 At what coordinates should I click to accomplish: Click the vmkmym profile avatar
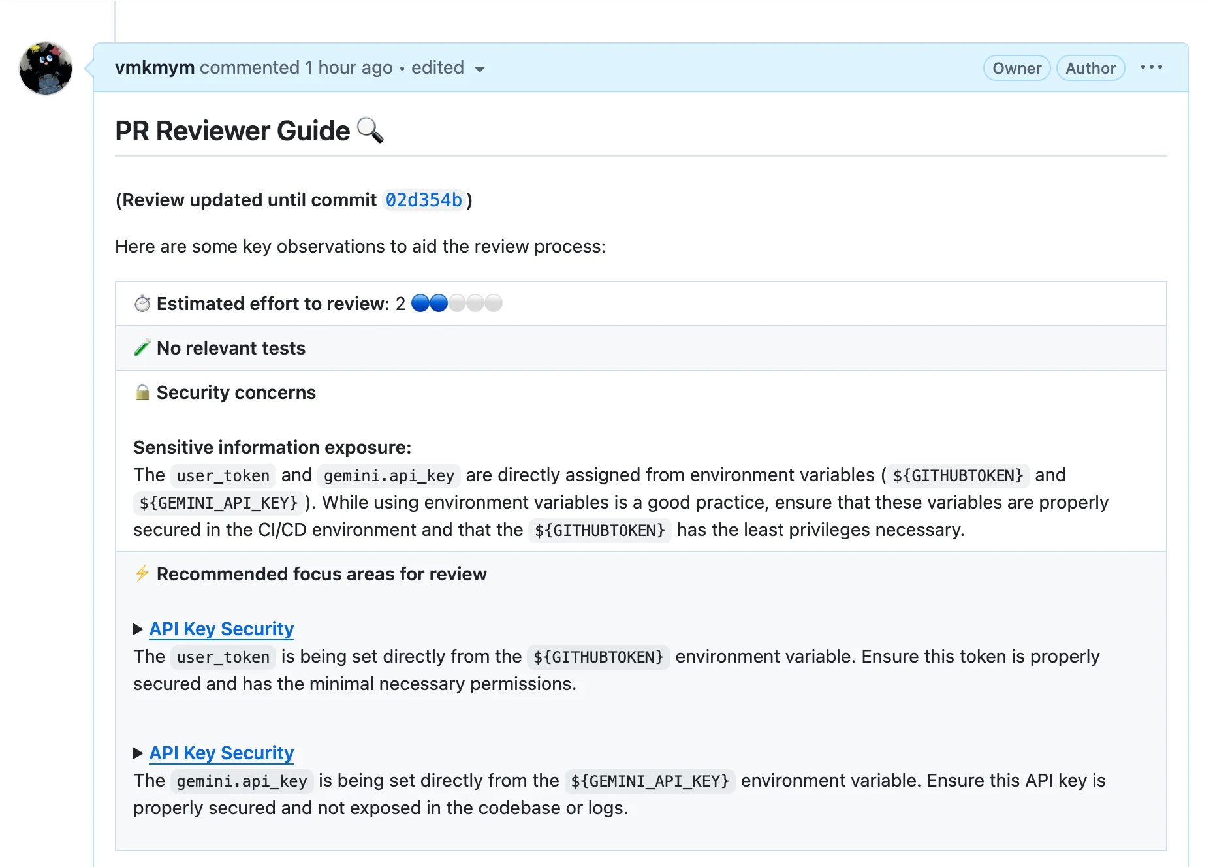[x=46, y=69]
